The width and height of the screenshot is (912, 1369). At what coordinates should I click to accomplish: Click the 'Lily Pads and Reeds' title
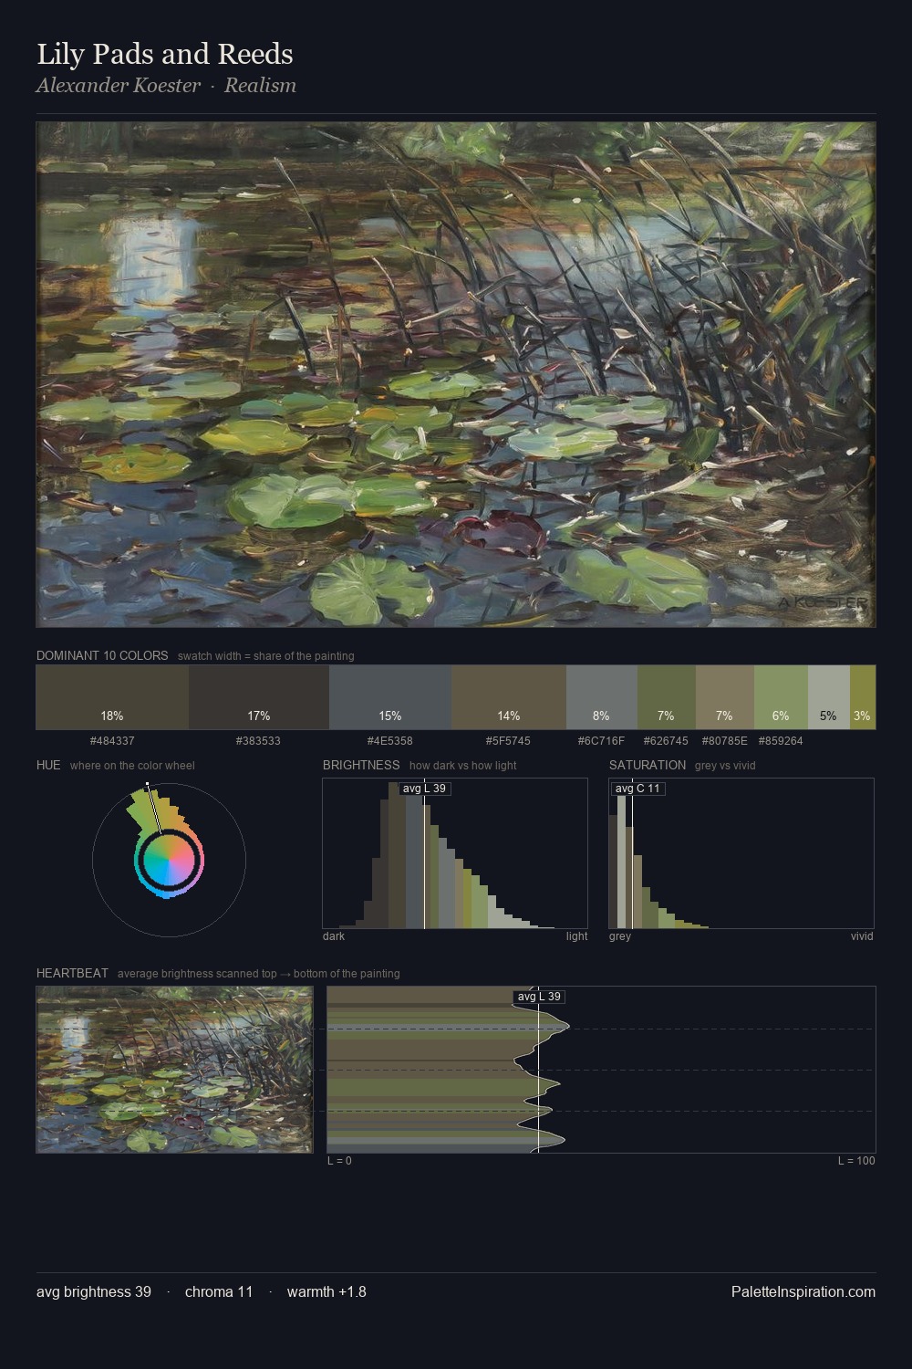(x=165, y=54)
